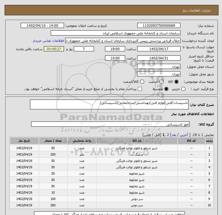Viewport: 222px width, 215px height.
Task: Select the کالا/خدمت radio button
Action: 142,82
